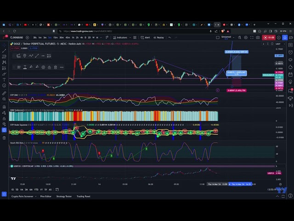This screenshot has height=221, width=294.
Task: Click the DOGEUSD symbol search field
Action: [x=18, y=37]
